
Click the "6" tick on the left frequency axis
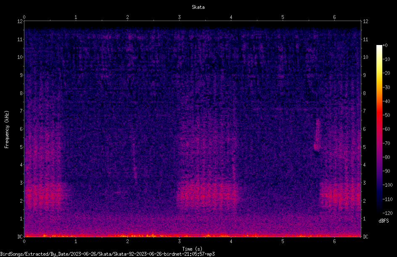21,129
